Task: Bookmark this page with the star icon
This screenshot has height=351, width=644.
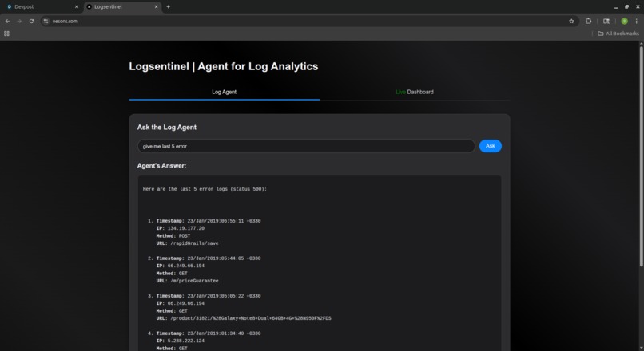Action: tap(571, 21)
